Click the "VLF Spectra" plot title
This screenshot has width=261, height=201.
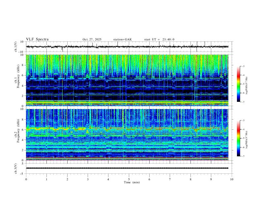(x=37, y=39)
